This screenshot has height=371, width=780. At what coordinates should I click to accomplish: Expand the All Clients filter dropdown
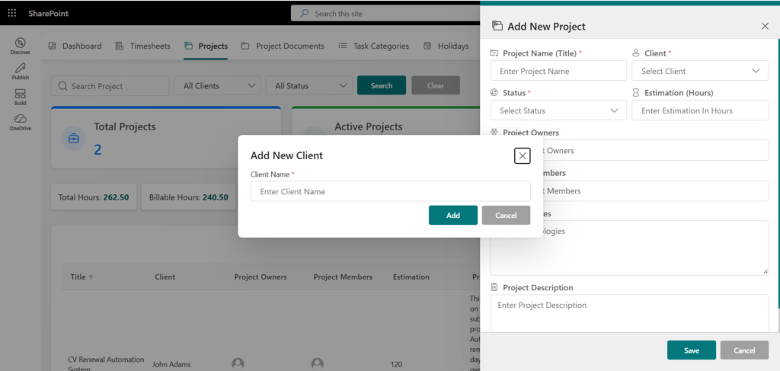(217, 85)
